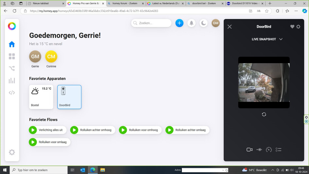Select camera view icon in DoorBird panel

249,149
